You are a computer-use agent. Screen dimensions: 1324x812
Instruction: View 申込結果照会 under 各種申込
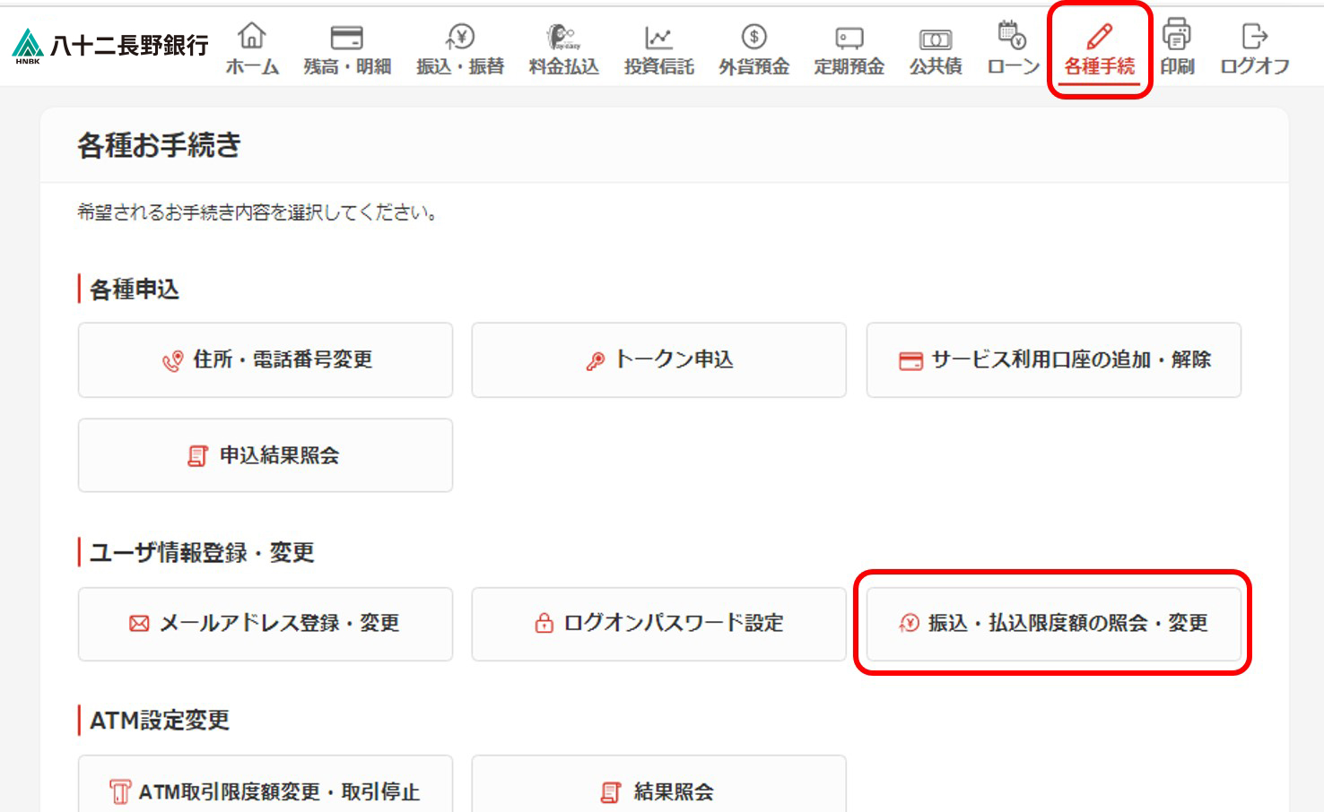point(266,455)
